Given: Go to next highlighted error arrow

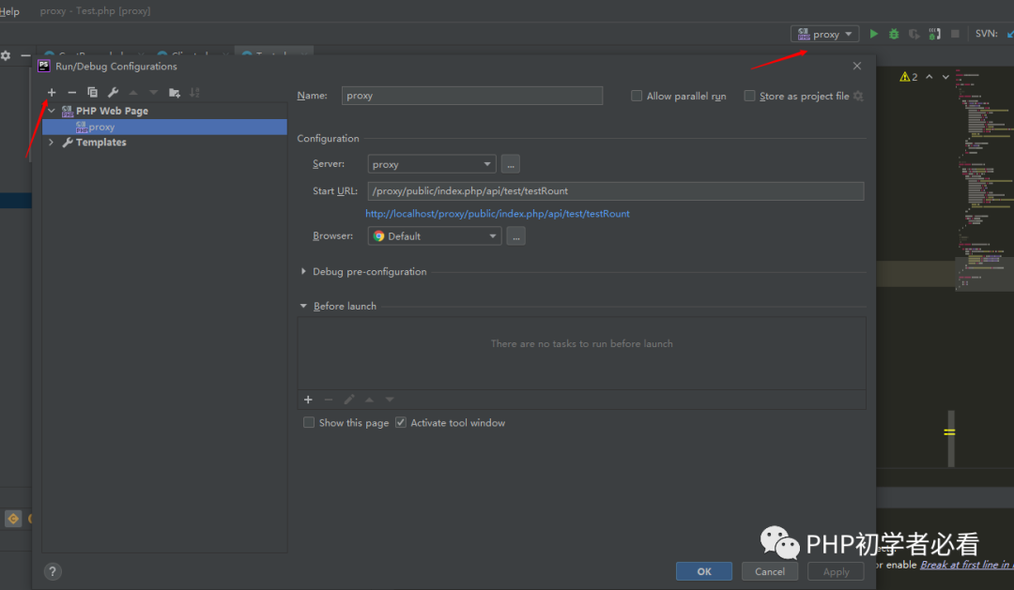Looking at the screenshot, I should coord(945,76).
